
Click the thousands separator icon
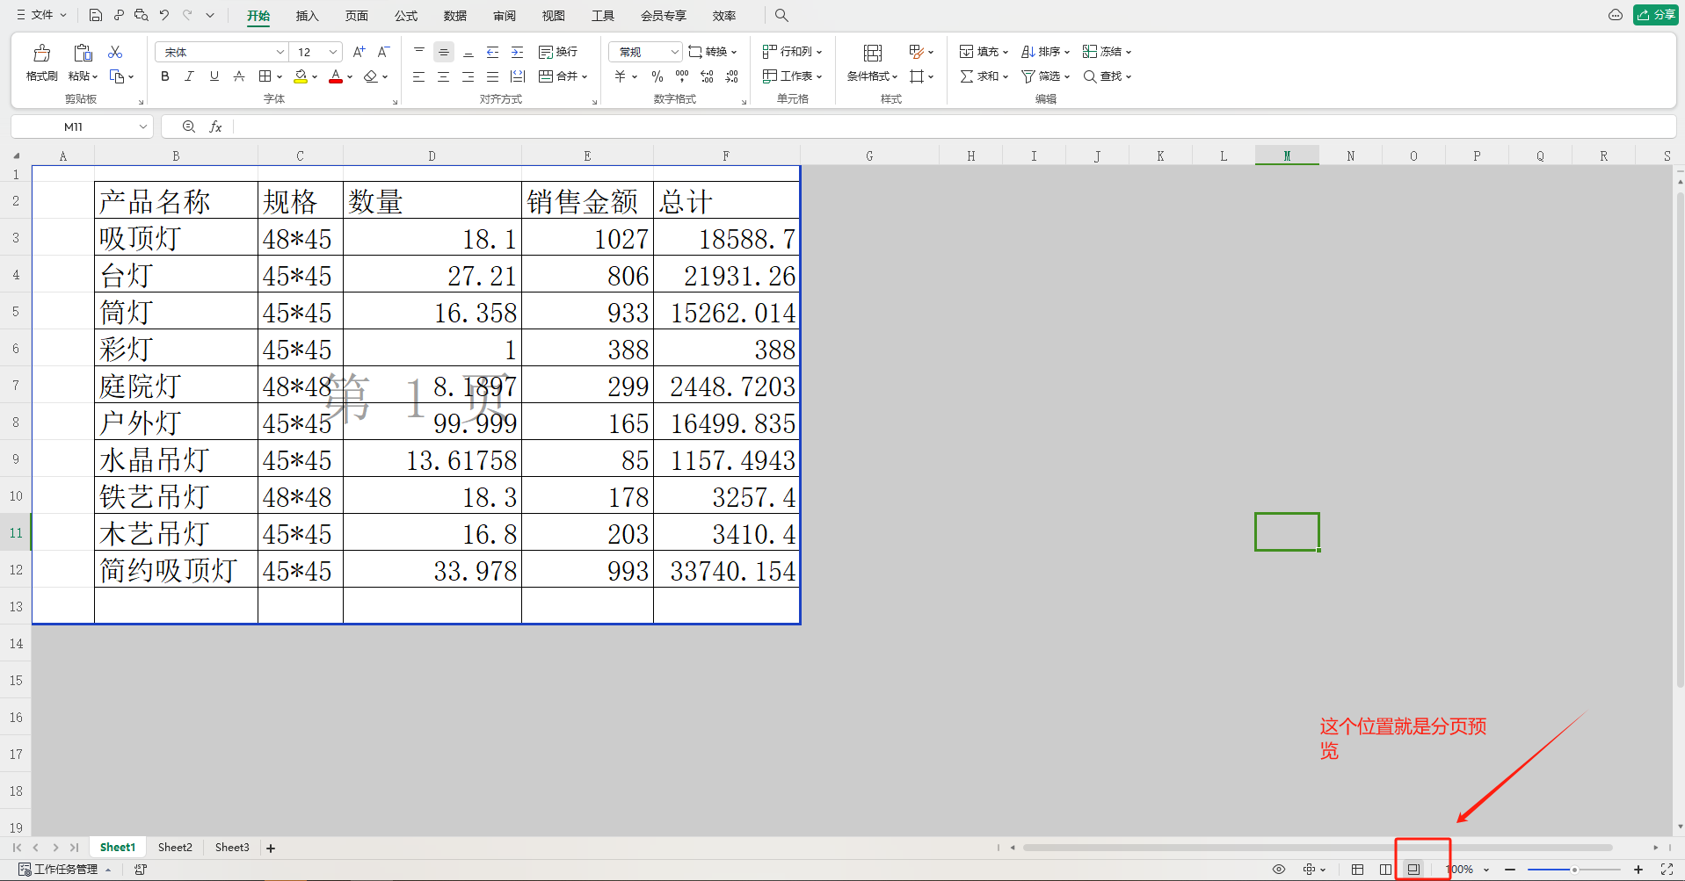(682, 76)
